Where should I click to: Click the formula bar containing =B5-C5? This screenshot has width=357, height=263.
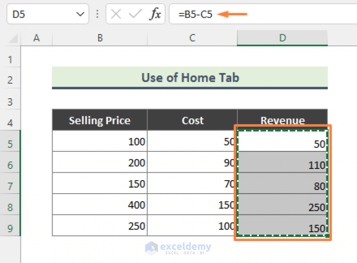263,14
